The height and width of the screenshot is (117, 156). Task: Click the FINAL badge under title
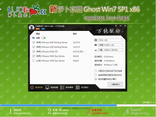tap(38, 29)
